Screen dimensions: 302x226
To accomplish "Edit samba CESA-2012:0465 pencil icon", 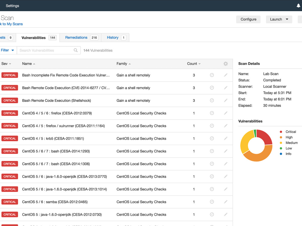I will (226, 202).
